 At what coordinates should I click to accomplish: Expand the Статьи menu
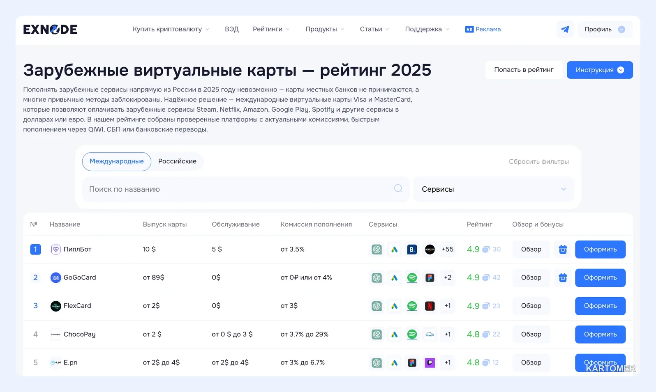coord(374,29)
